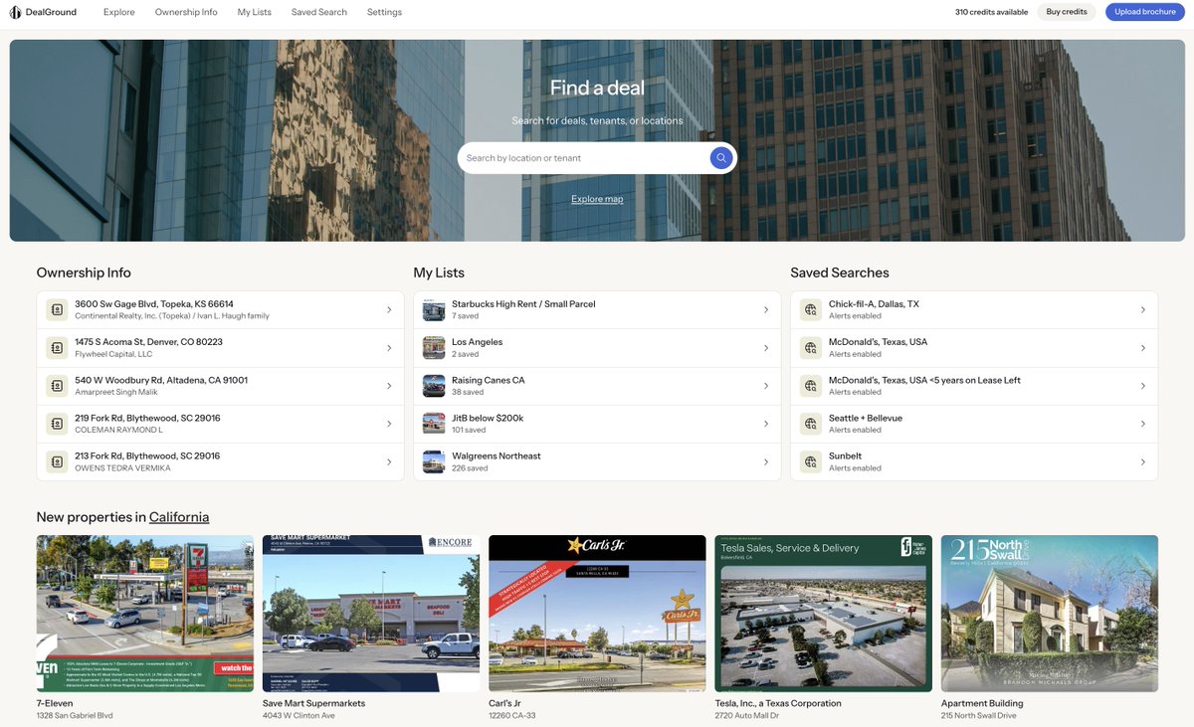This screenshot has height=727, width=1194.
Task: Click 12260 CA-33 address text
Action: (x=512, y=715)
